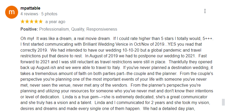Image resolution: width=231 pixels, height=111 pixels.
Task: Click the "4 reviews" count text
Action: tap(29, 14)
